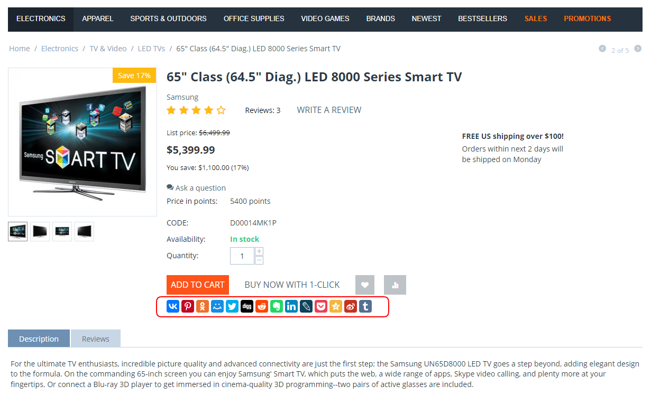
Task: Add TV to wish list heart icon
Action: [x=365, y=285]
